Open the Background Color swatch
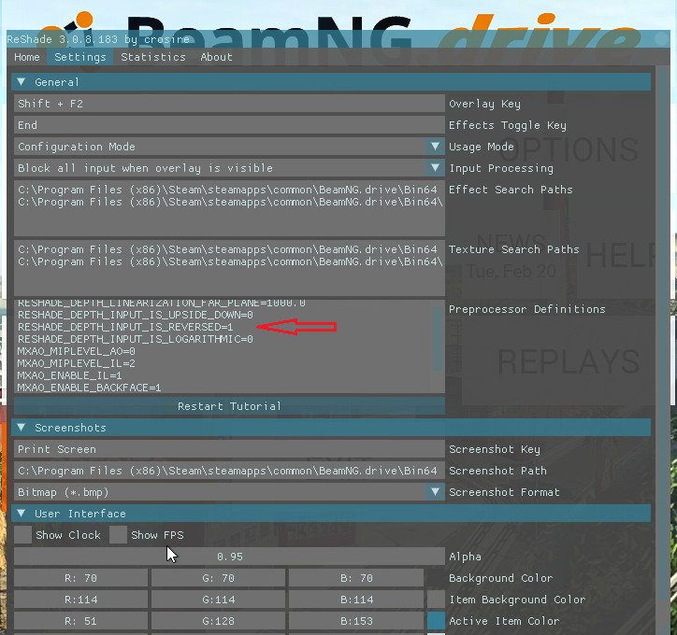The height and width of the screenshot is (635, 677). point(436,578)
